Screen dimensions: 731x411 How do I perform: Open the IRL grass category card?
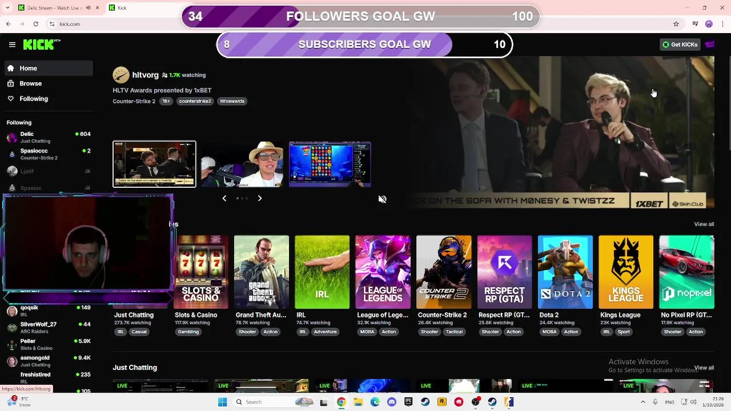tap(322, 272)
